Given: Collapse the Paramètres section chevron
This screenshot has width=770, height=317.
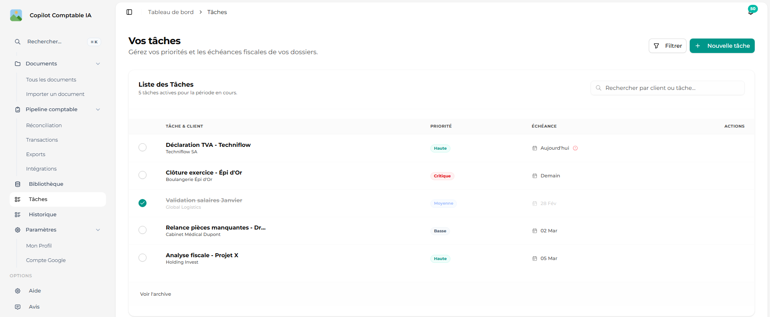Looking at the screenshot, I should pyautogui.click(x=98, y=230).
